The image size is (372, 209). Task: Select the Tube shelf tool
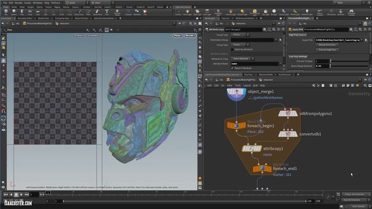pyautogui.click(x=22, y=12)
